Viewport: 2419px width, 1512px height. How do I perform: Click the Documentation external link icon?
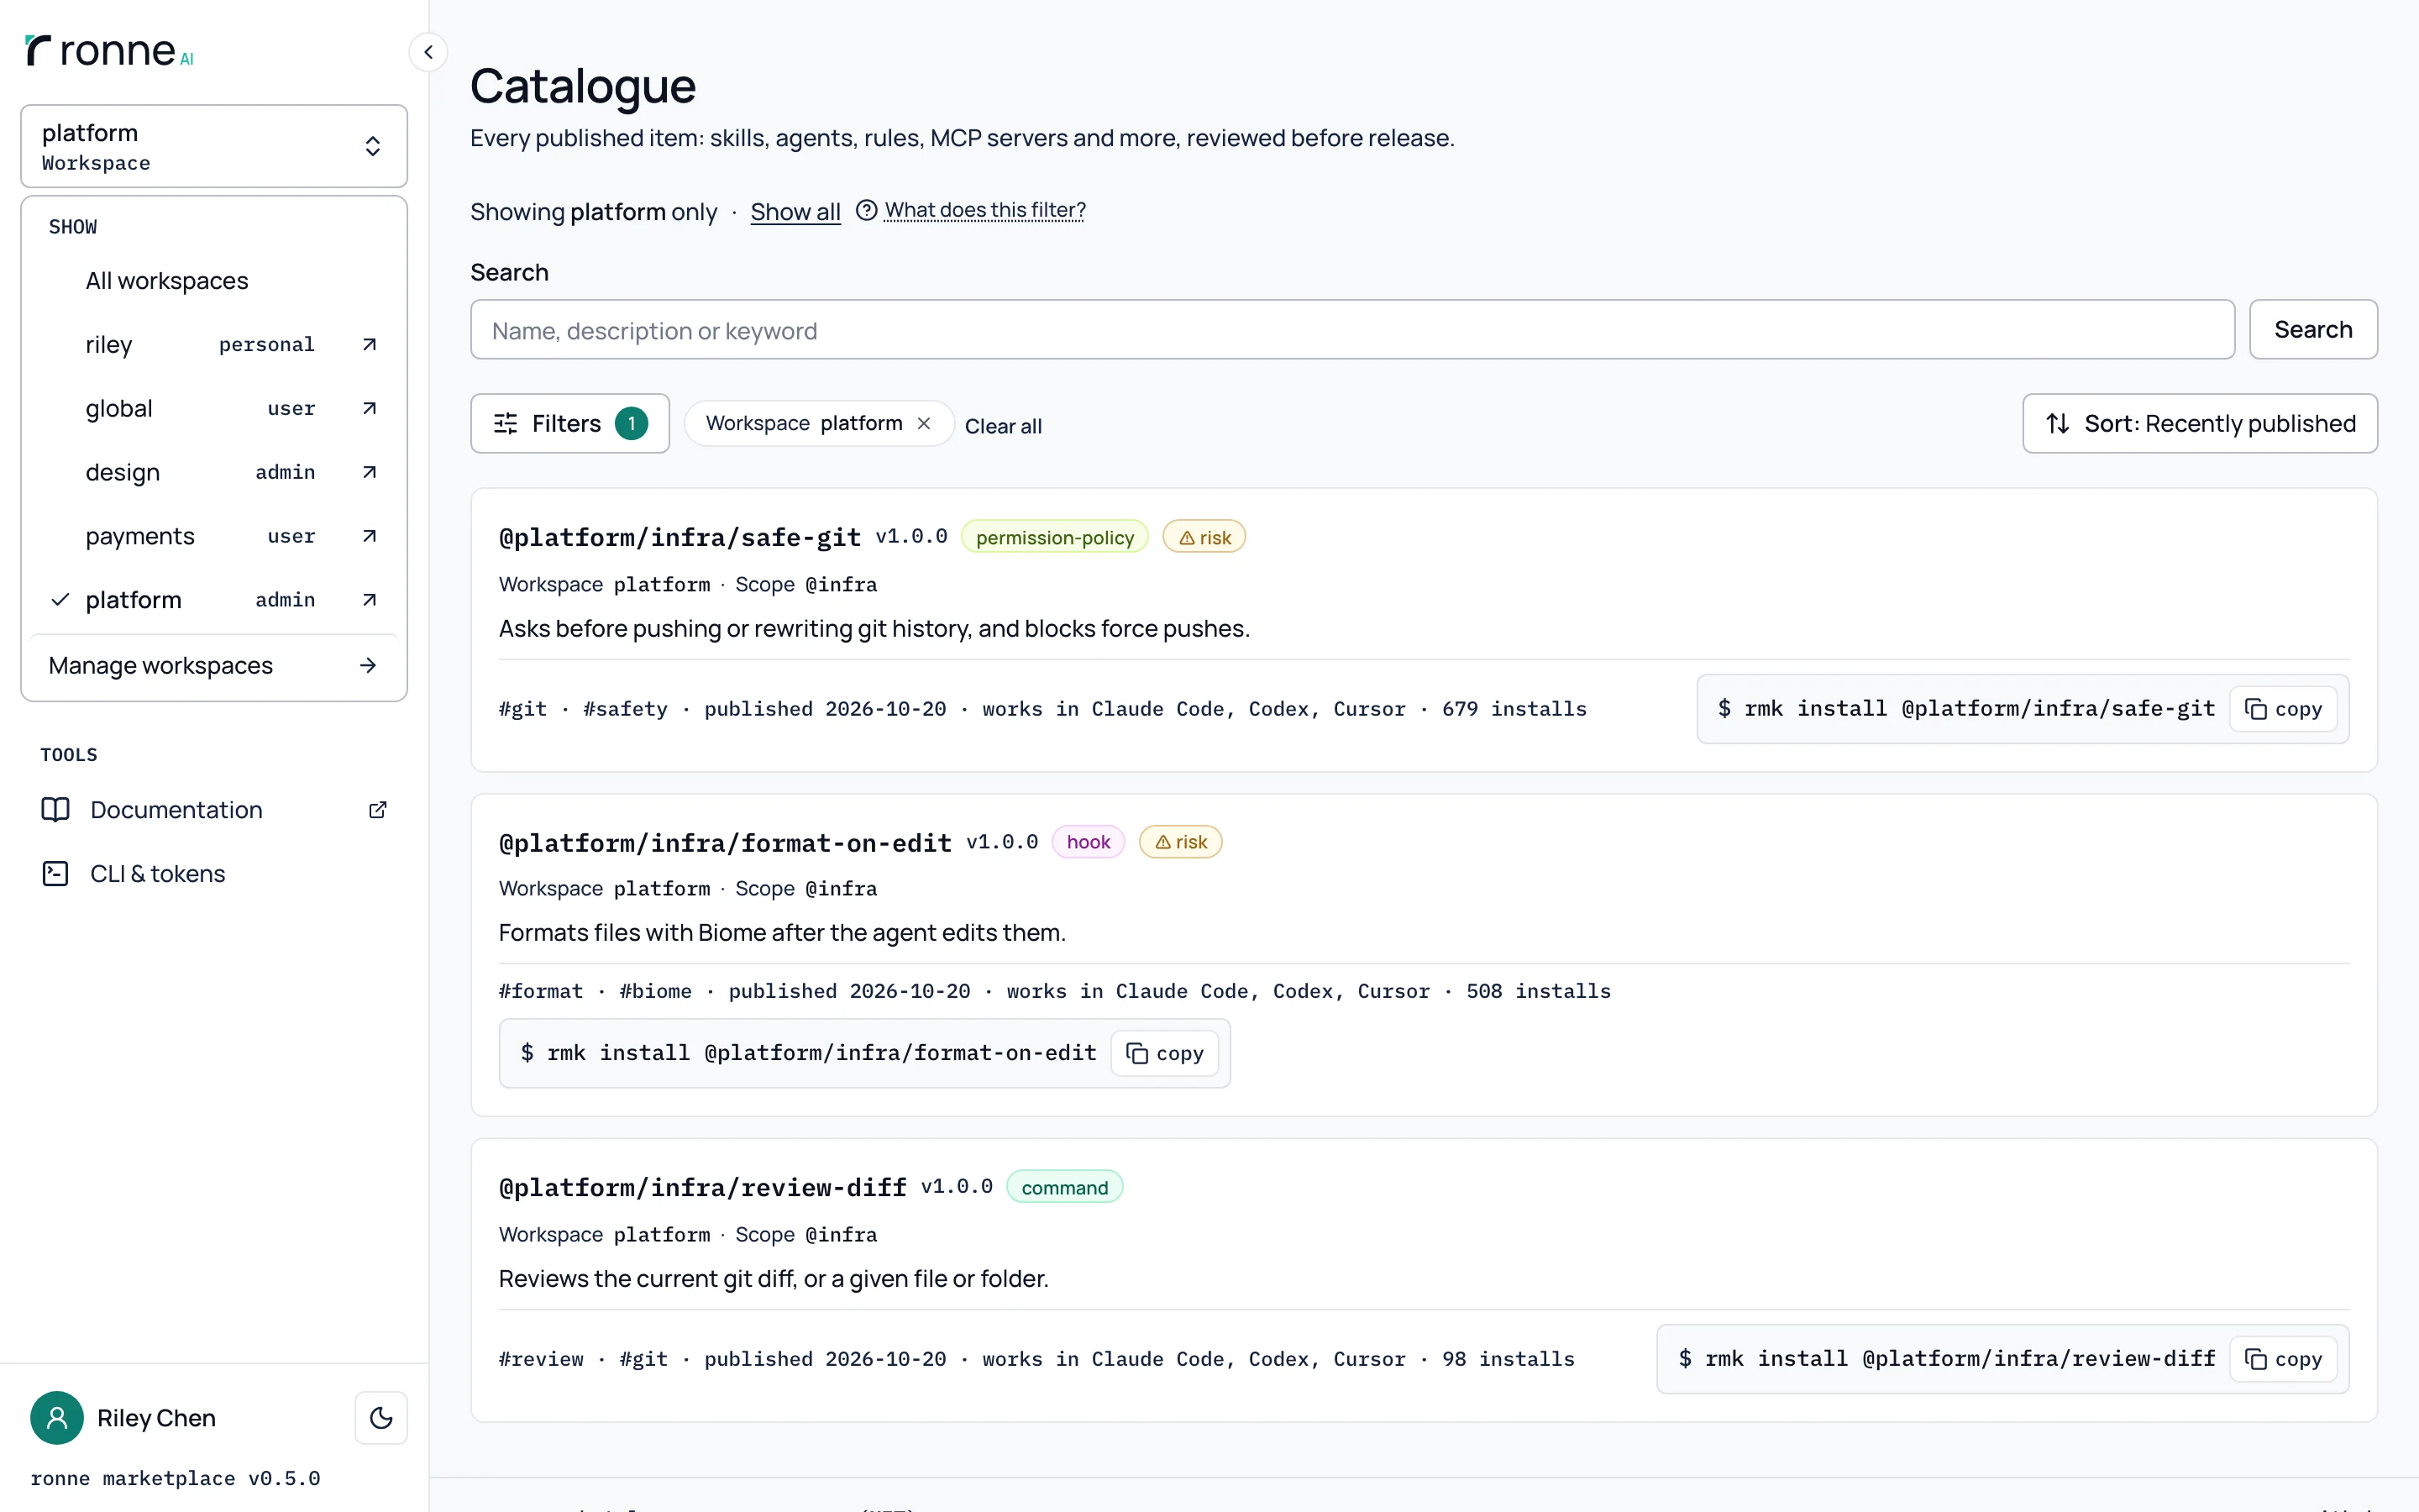[378, 810]
